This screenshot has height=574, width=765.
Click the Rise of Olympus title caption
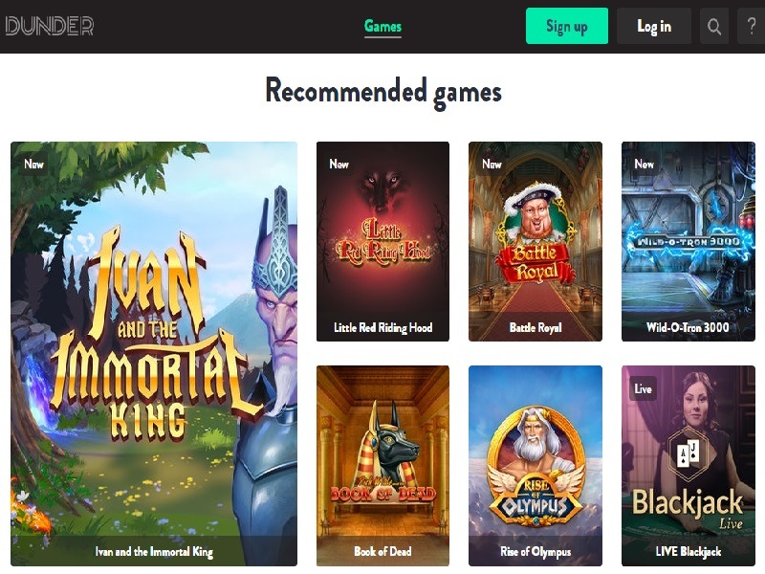(x=535, y=552)
